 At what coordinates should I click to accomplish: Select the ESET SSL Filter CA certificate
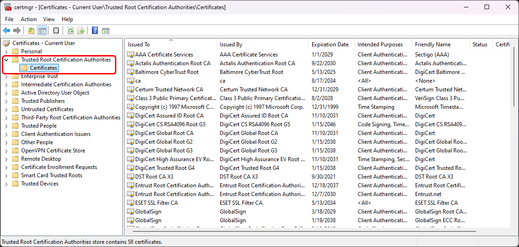[156, 202]
